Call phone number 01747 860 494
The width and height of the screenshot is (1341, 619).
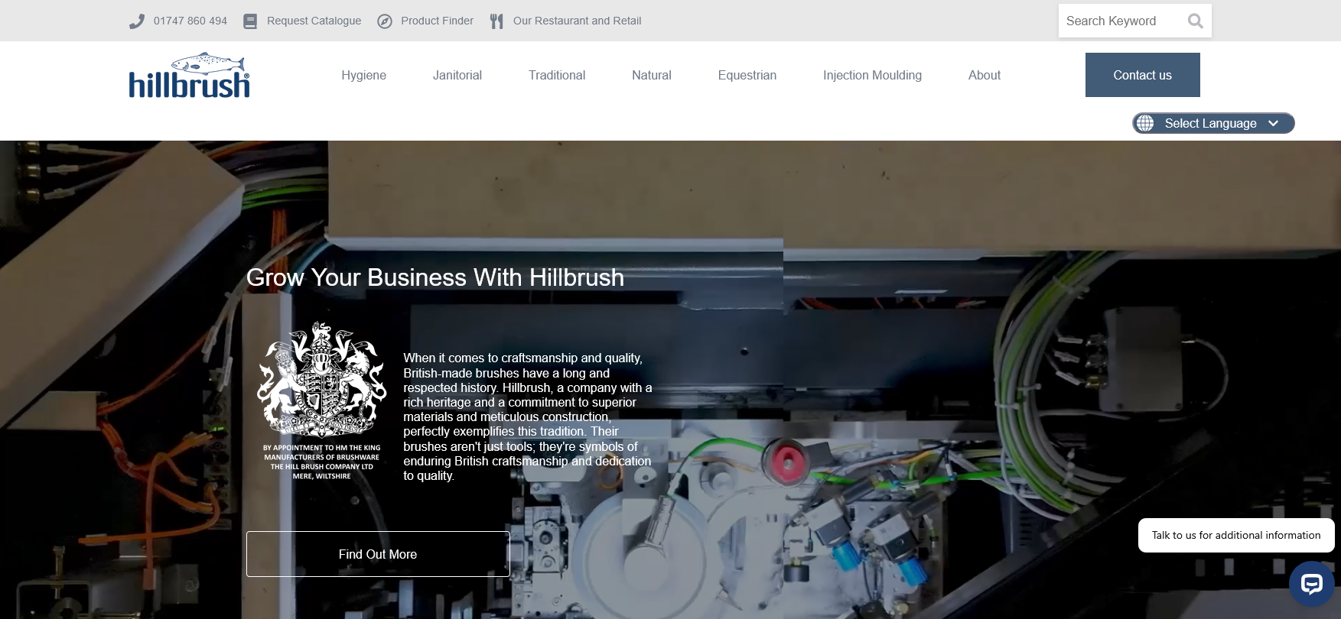click(190, 21)
